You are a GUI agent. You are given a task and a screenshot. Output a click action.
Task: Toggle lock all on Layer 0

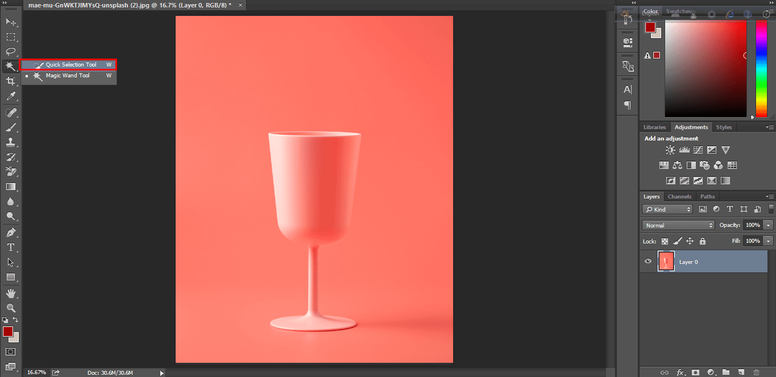702,241
